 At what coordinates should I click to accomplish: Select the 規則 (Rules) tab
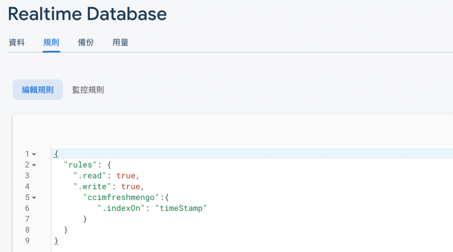pos(51,42)
